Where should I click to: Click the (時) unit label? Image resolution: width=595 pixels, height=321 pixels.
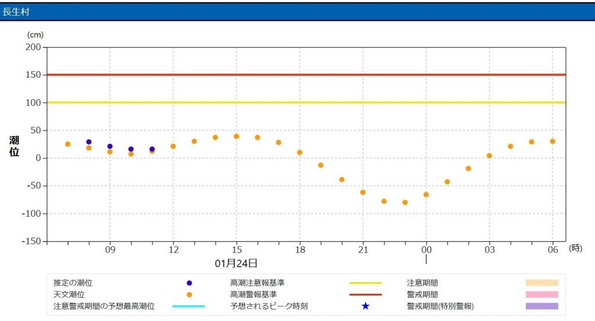[x=576, y=249]
